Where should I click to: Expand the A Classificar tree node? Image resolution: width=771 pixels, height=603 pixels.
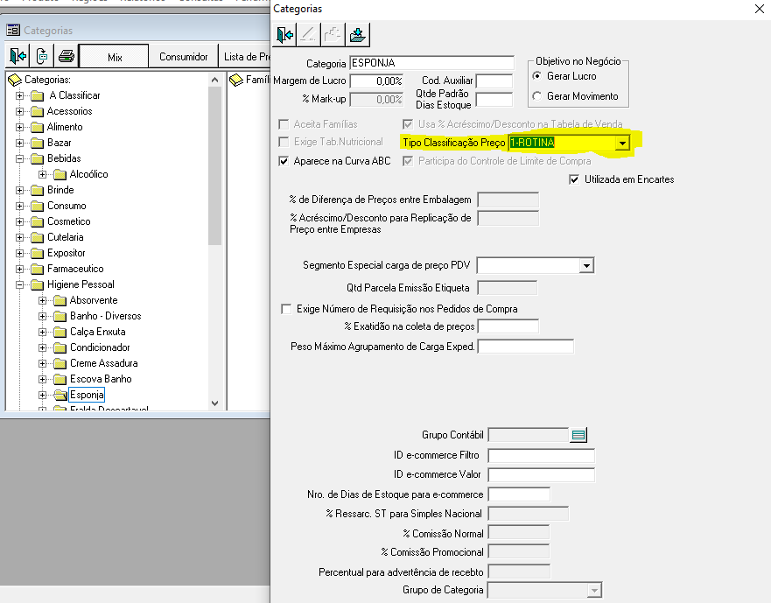19,95
